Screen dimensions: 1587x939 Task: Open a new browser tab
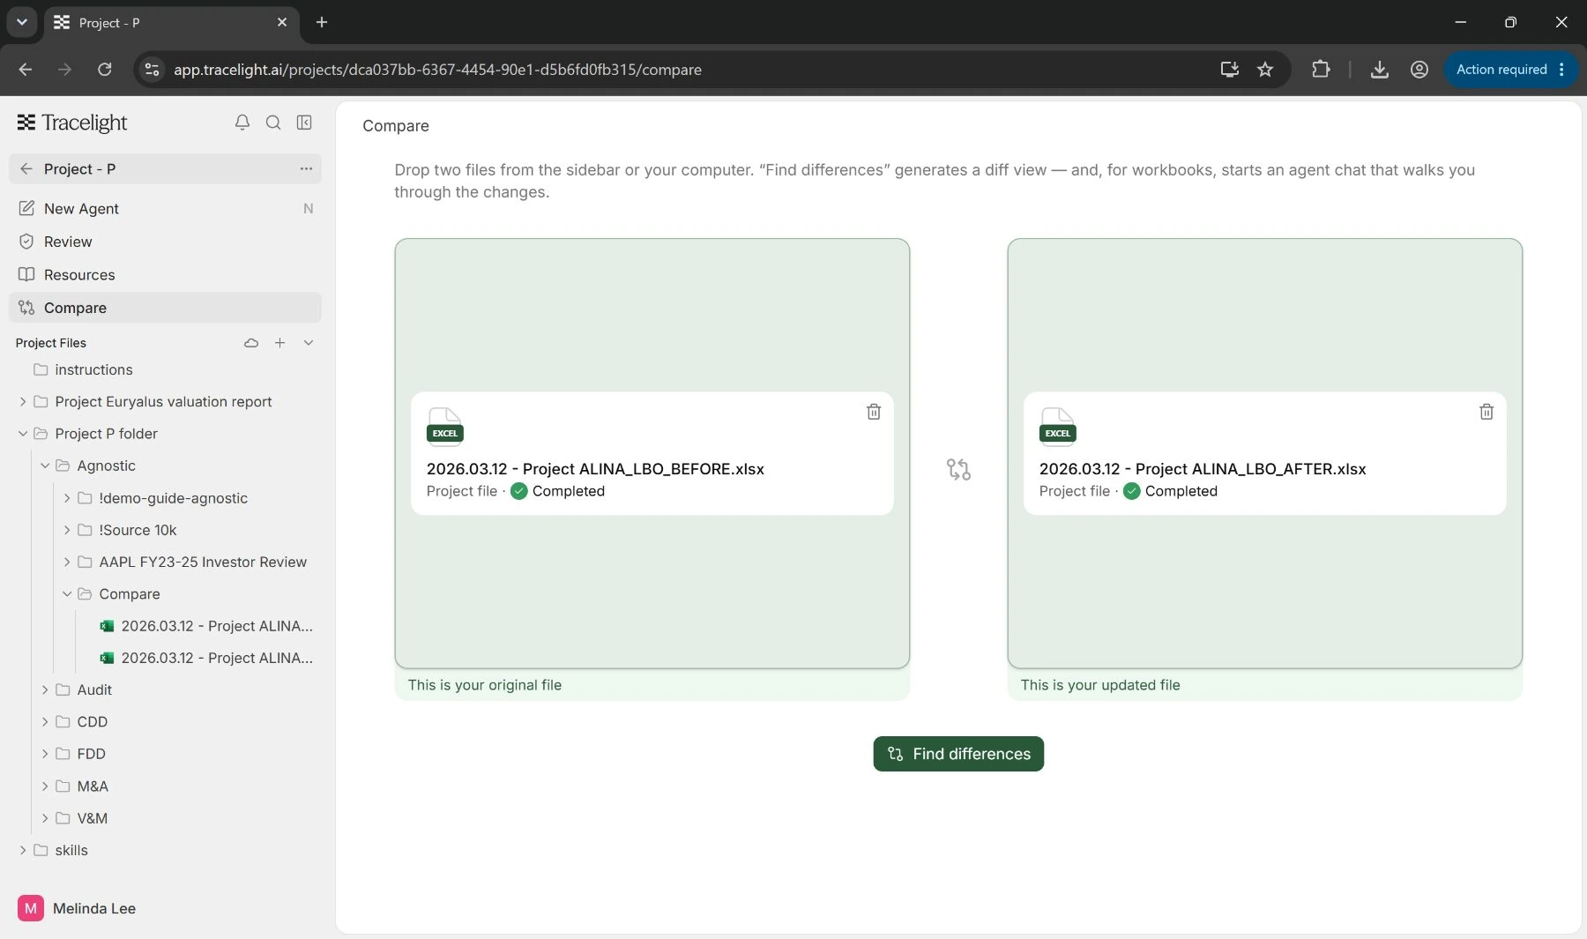[322, 22]
